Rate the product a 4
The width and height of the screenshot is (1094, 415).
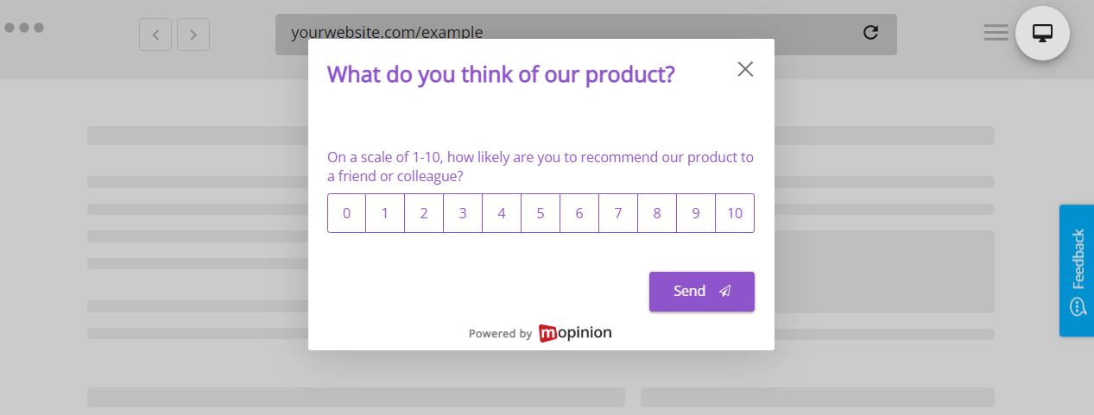pos(502,213)
